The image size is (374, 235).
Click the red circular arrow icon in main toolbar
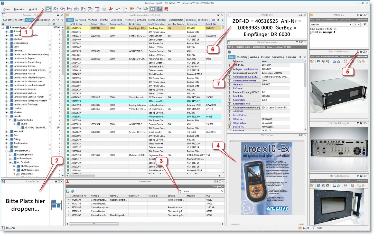coord(125,9)
